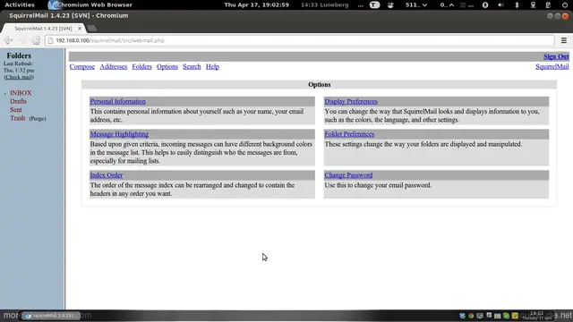
Task: Open the Folders link in the navigation bar
Action: tap(141, 66)
